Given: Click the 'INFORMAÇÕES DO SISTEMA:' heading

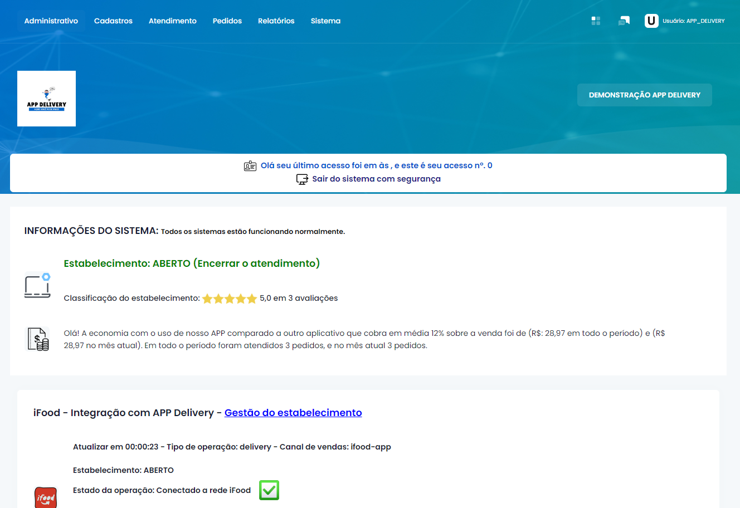Looking at the screenshot, I should pos(91,231).
